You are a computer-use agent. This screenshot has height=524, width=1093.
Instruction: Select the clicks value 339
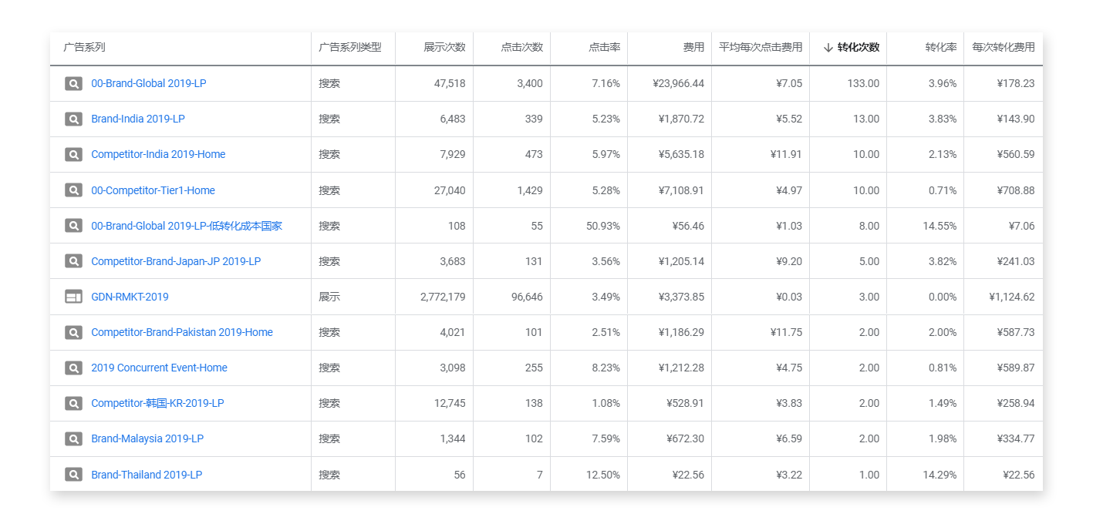tap(533, 119)
